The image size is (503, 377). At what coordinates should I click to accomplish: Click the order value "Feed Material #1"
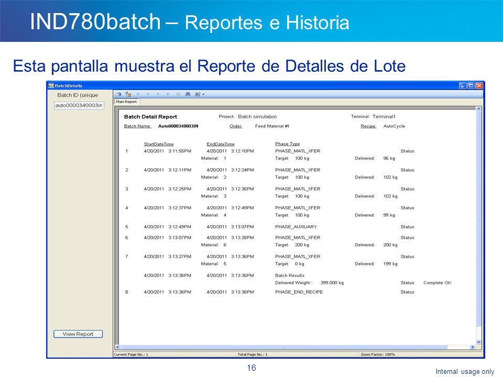[272, 126]
